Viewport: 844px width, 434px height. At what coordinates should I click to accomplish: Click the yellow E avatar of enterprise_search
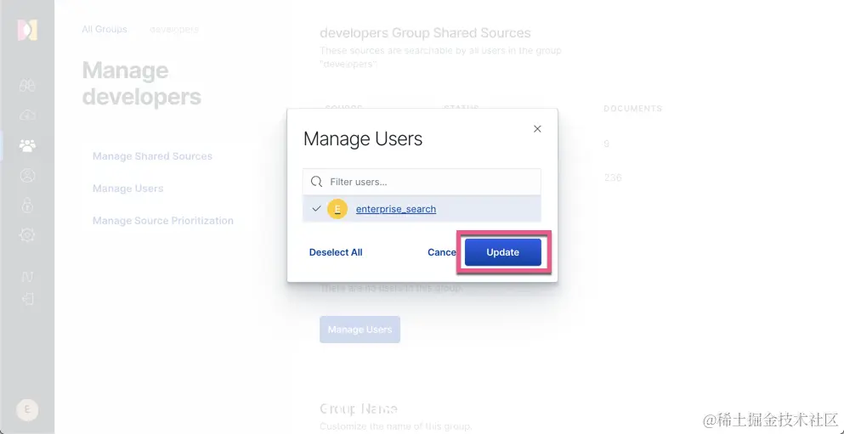pos(337,209)
